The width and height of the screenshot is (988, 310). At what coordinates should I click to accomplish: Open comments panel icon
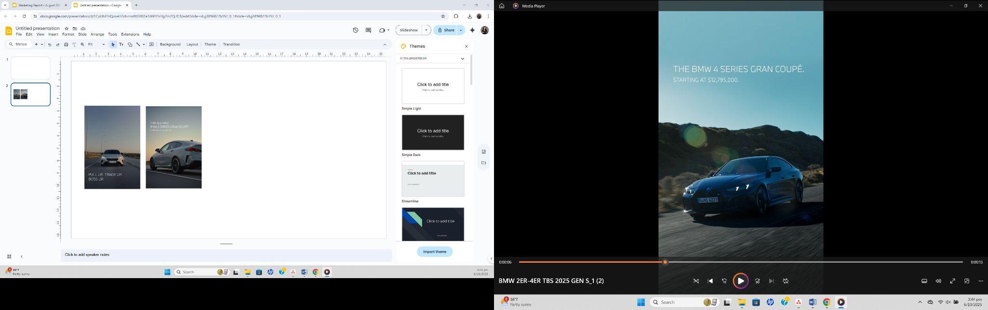[x=369, y=30]
